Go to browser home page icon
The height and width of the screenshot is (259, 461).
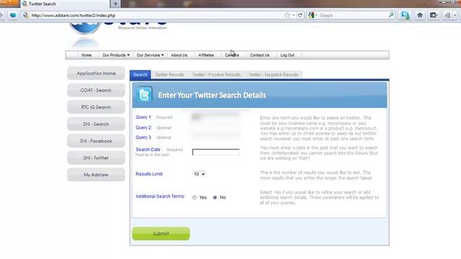(419, 15)
